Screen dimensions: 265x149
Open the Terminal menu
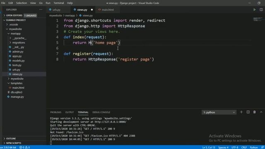click(x=59, y=3)
